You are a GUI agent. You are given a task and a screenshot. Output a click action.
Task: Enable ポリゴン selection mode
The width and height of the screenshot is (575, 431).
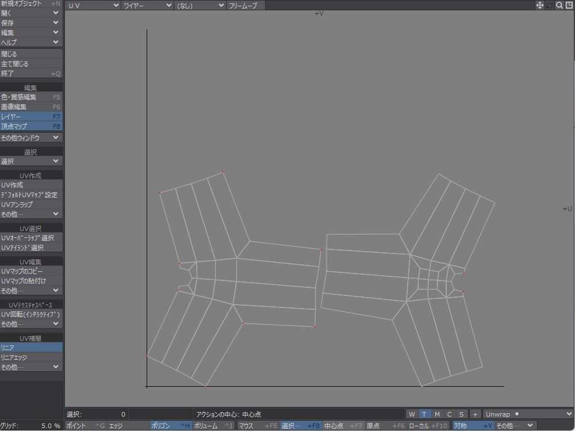[x=171, y=426]
